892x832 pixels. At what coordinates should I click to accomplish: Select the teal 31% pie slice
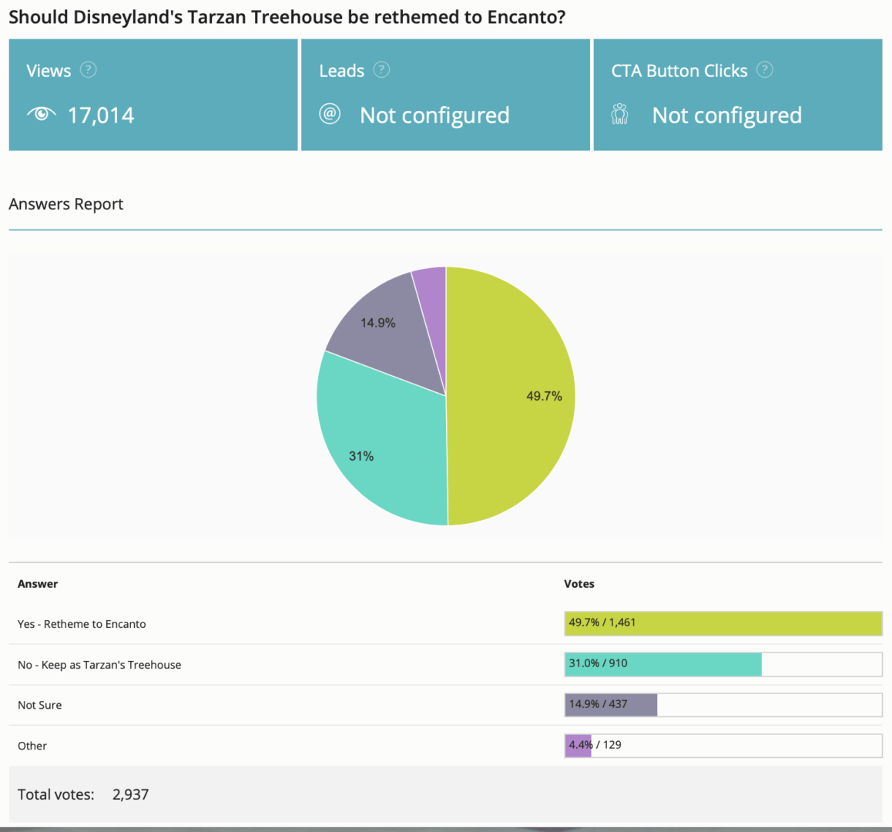377,447
